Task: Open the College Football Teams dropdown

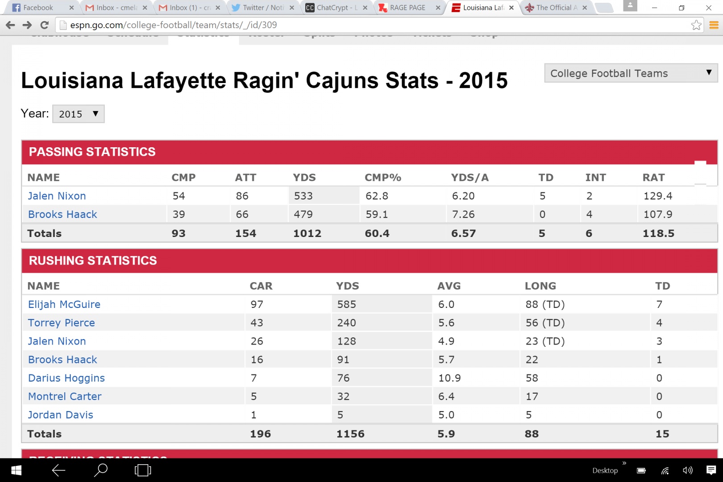Action: point(630,73)
